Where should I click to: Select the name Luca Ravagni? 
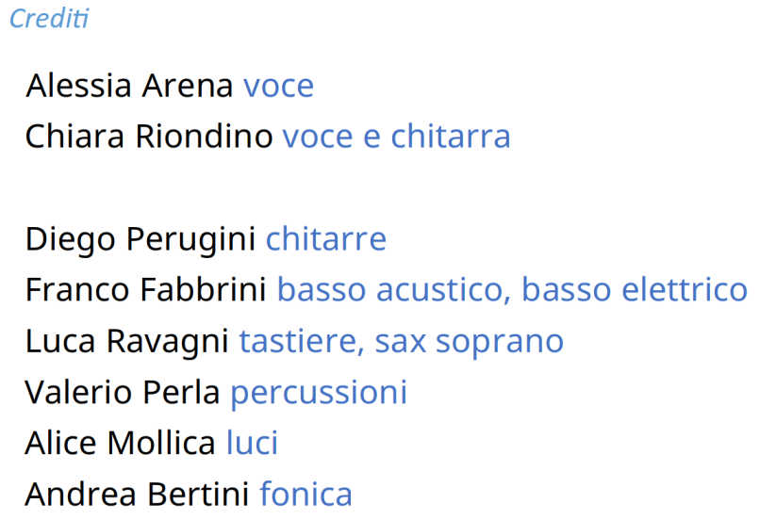[x=127, y=342]
